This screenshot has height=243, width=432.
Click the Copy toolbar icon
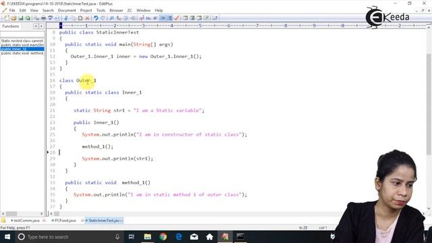coord(73,18)
